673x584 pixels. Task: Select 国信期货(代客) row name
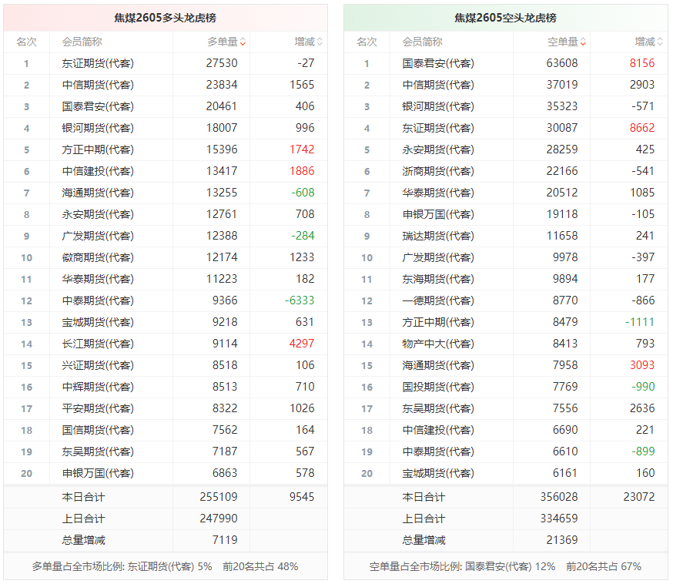(98, 430)
